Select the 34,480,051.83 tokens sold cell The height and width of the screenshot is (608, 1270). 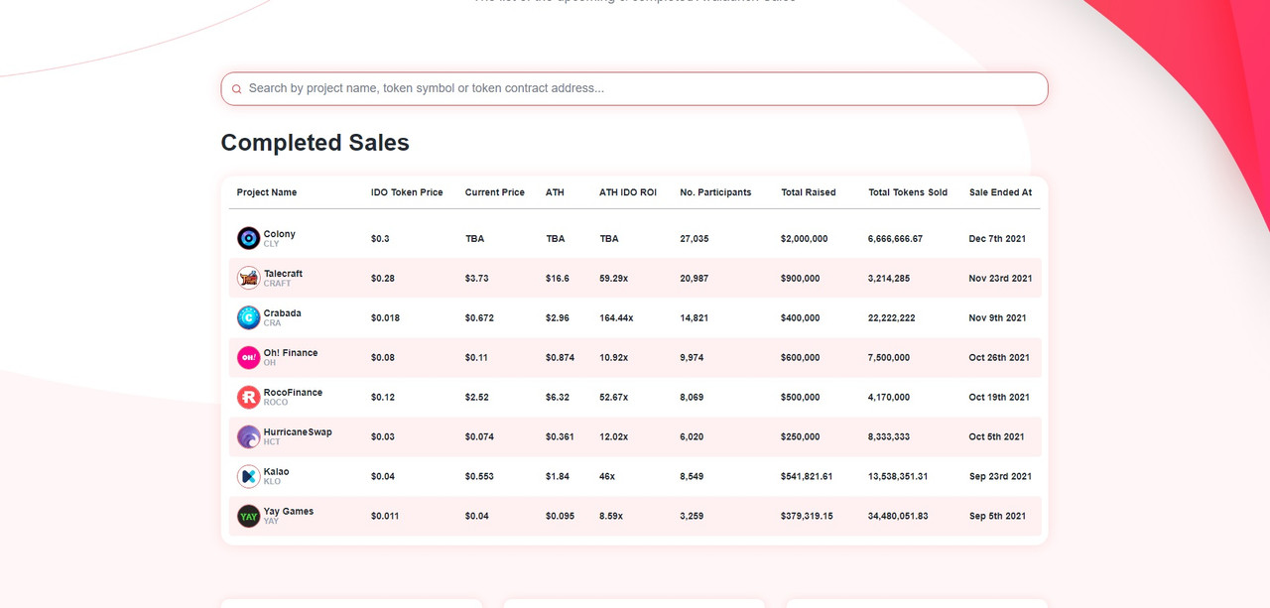coord(899,517)
